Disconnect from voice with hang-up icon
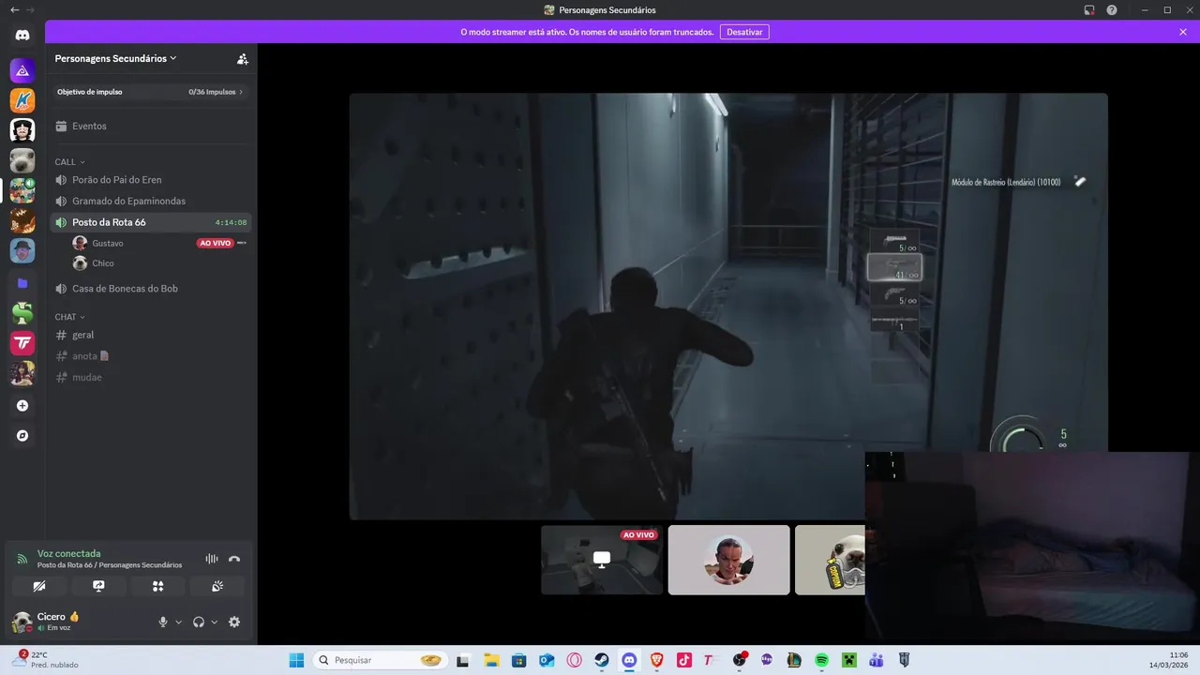This screenshot has width=1200, height=675. pyautogui.click(x=234, y=559)
